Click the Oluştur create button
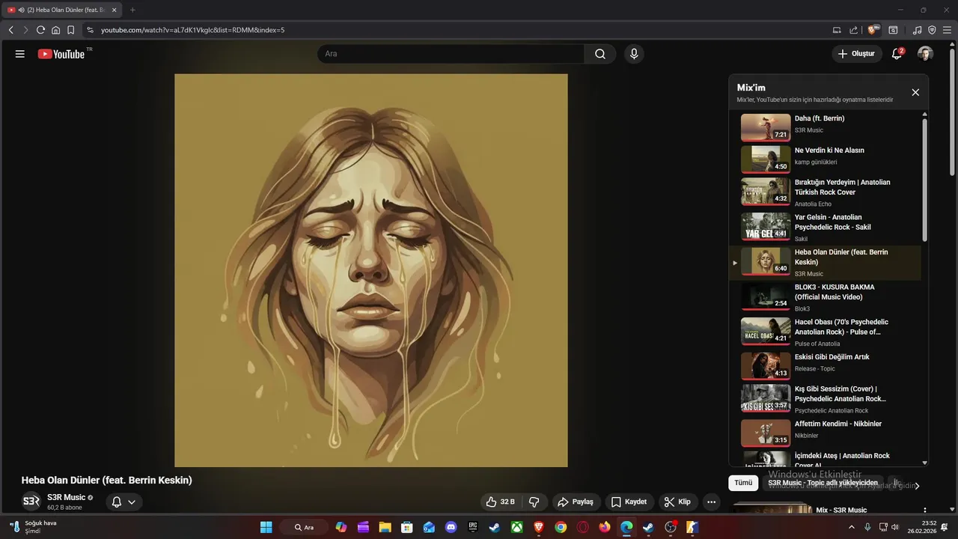 (x=856, y=54)
